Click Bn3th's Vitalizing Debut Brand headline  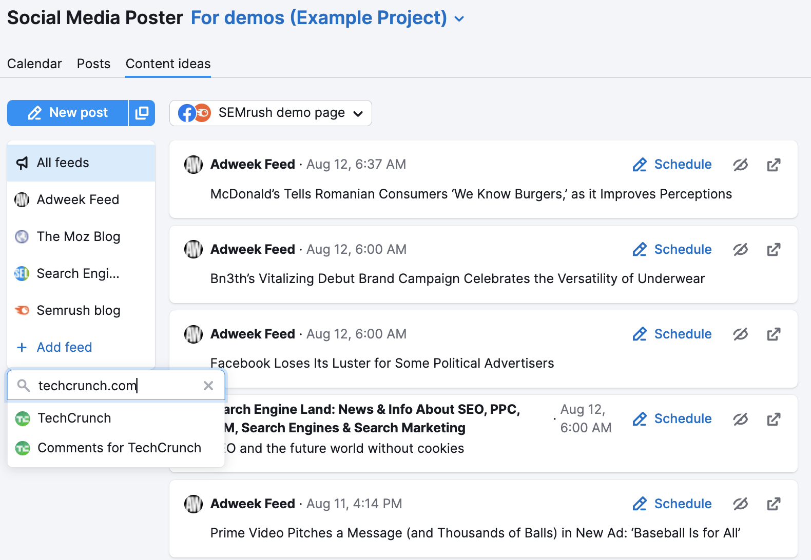coord(457,279)
